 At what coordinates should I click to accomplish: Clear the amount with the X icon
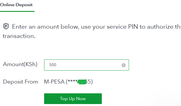(124, 65)
